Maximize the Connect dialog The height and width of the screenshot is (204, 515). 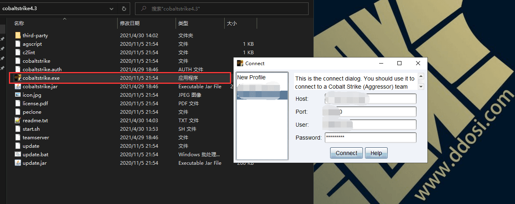tap(399, 63)
